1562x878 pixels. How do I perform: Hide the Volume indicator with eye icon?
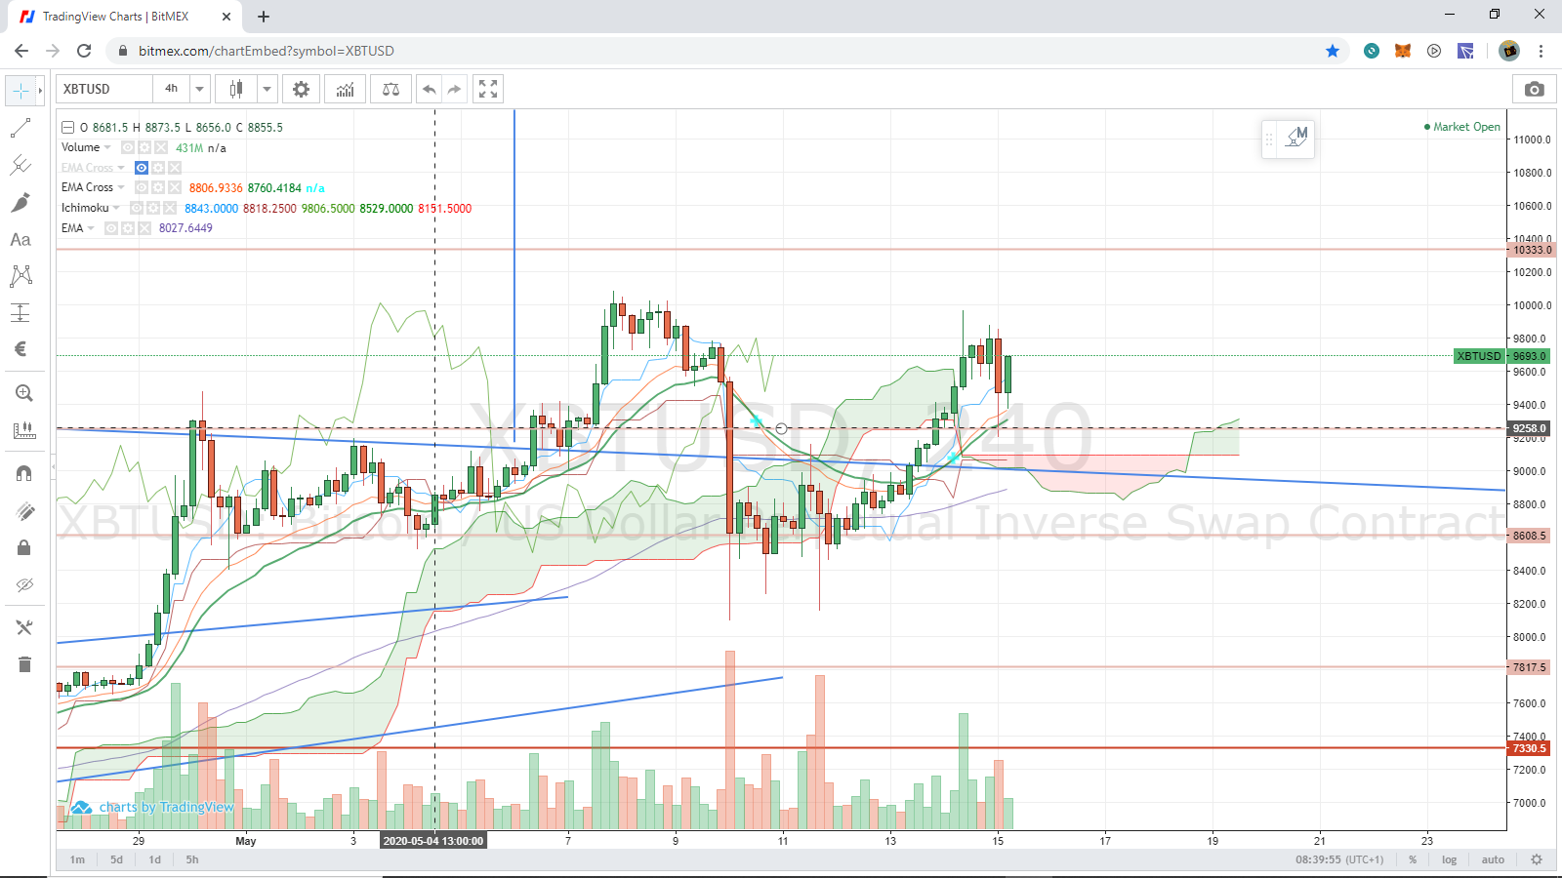pos(128,147)
